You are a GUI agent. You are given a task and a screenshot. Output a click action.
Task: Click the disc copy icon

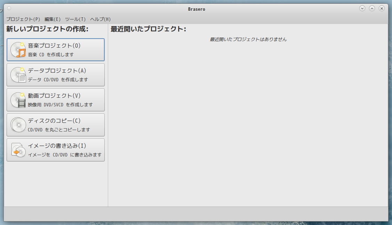click(18, 125)
